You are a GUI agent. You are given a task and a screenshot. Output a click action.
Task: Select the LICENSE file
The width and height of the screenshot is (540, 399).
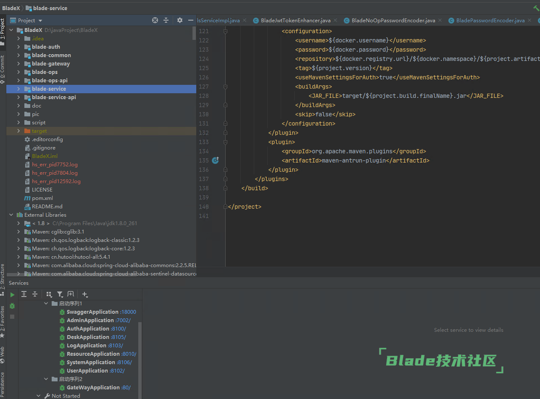tap(42, 189)
